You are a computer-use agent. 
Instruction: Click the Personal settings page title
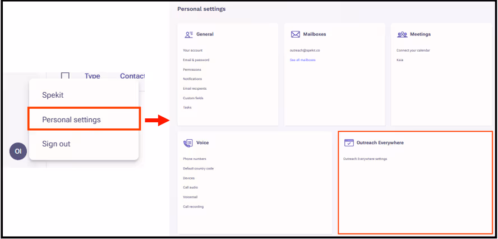[201, 9]
